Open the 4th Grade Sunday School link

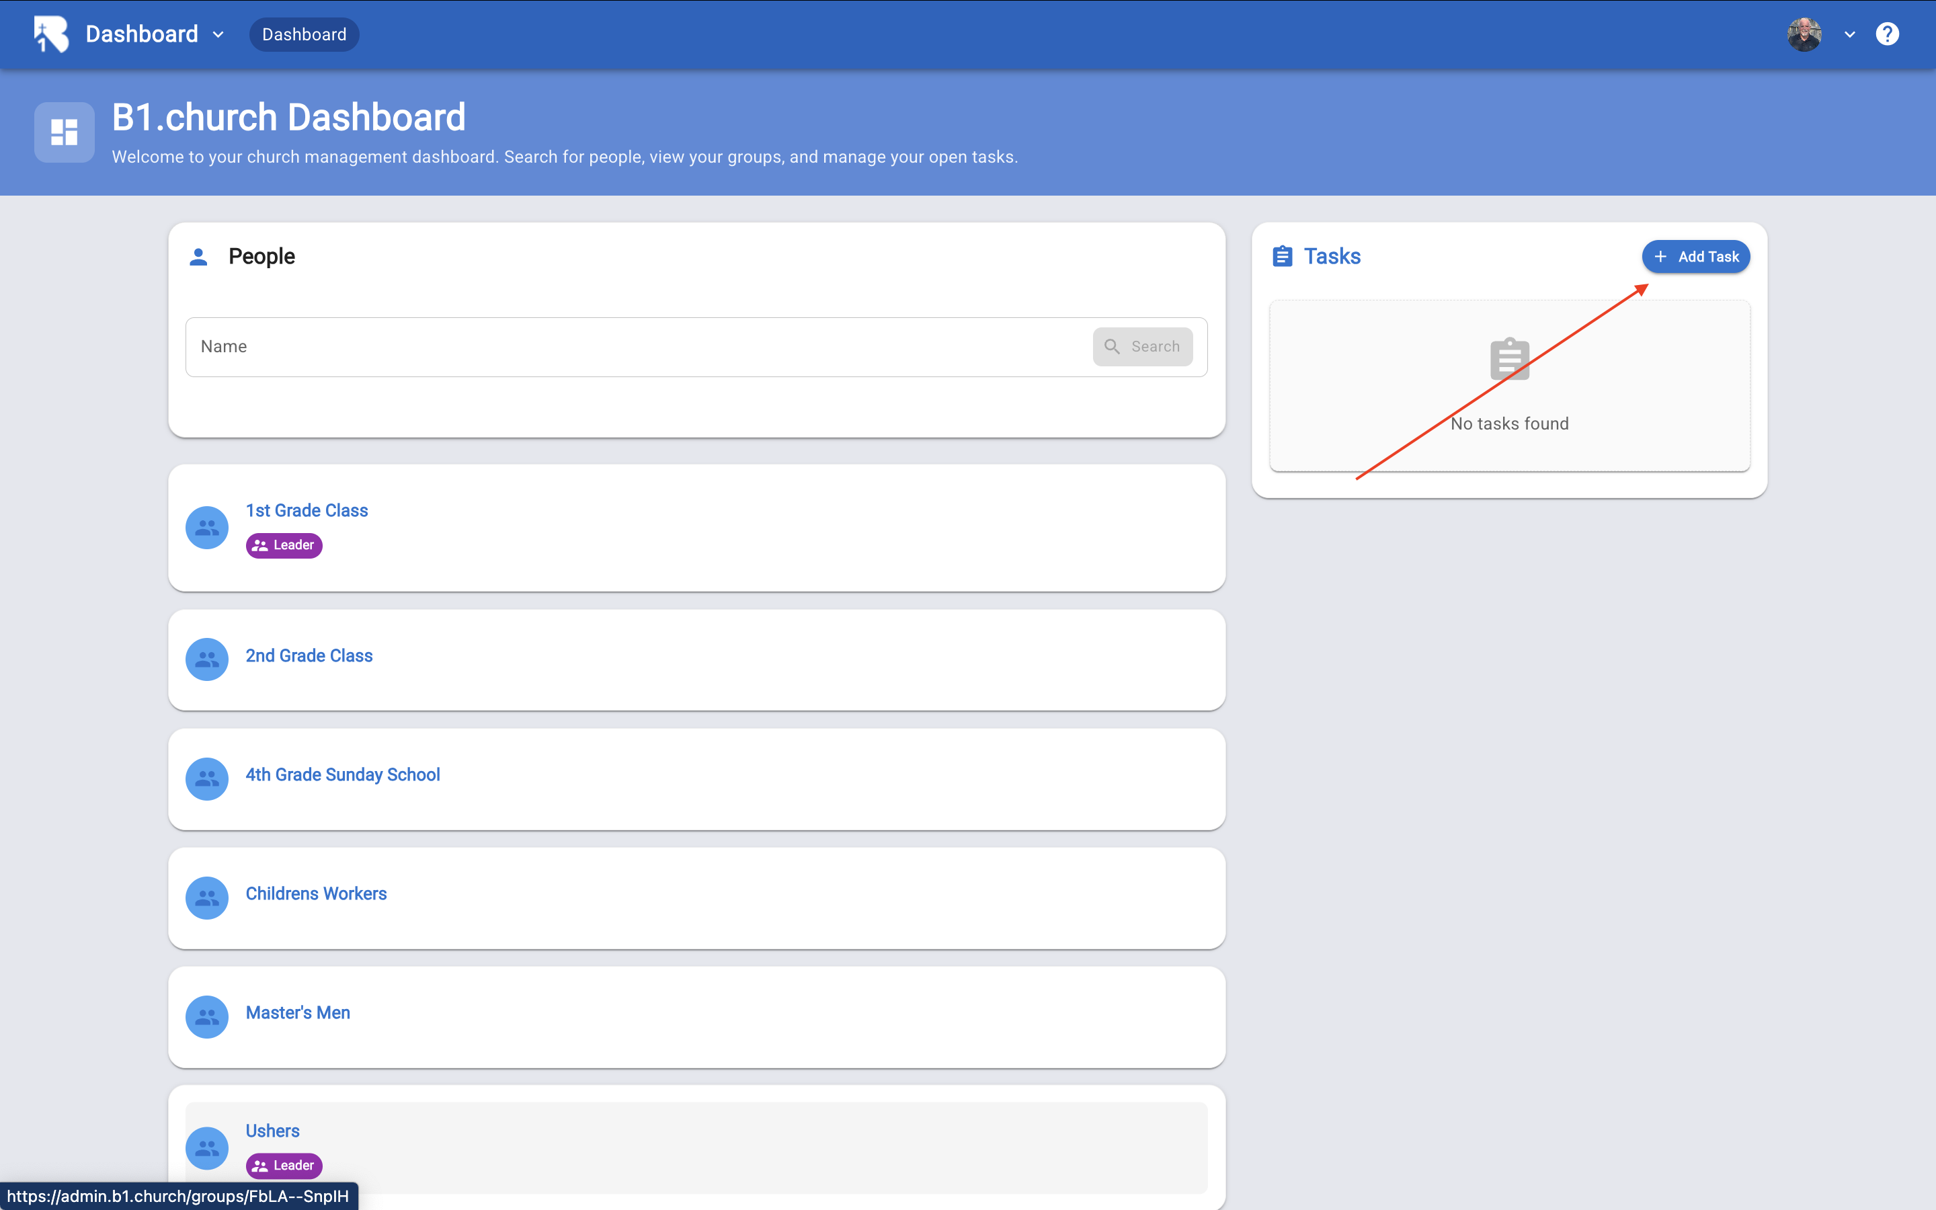click(342, 774)
